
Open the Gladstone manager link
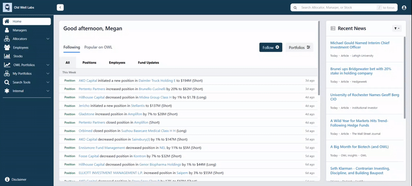[x=87, y=114]
